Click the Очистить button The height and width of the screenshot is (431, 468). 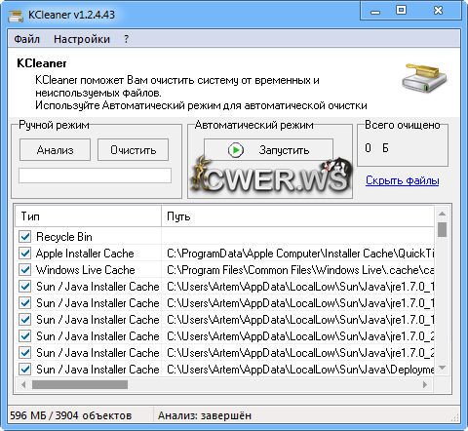coord(133,150)
